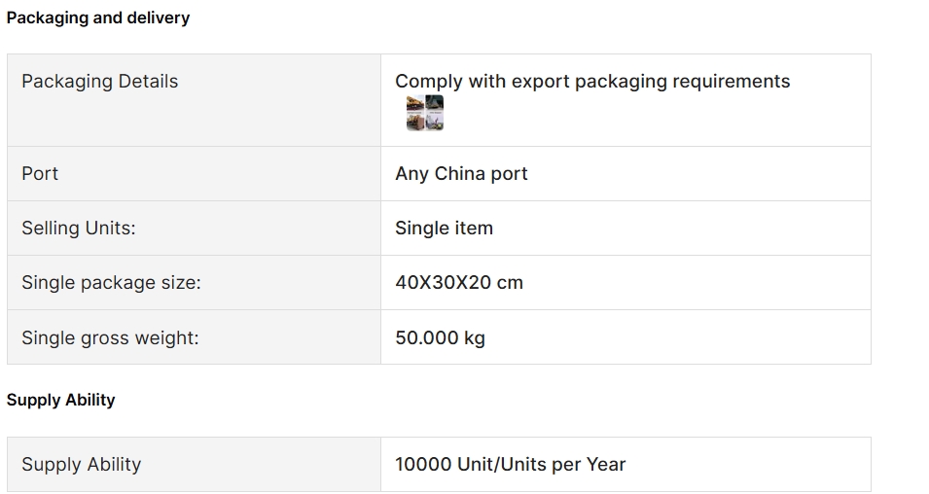Click the '40X30X20 cm' value
The image size is (929, 494).
[x=459, y=283]
